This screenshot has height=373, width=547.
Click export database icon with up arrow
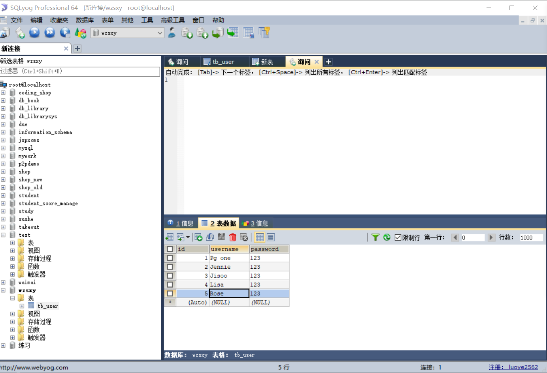(202, 33)
